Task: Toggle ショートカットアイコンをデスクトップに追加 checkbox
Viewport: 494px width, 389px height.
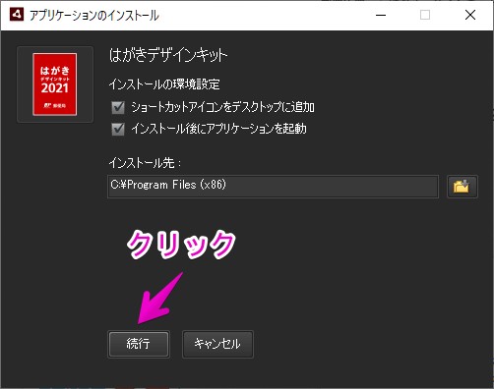Action: click(118, 107)
